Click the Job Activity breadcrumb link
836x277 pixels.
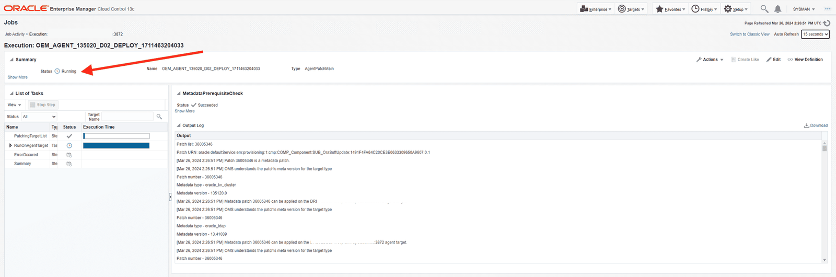click(x=15, y=34)
